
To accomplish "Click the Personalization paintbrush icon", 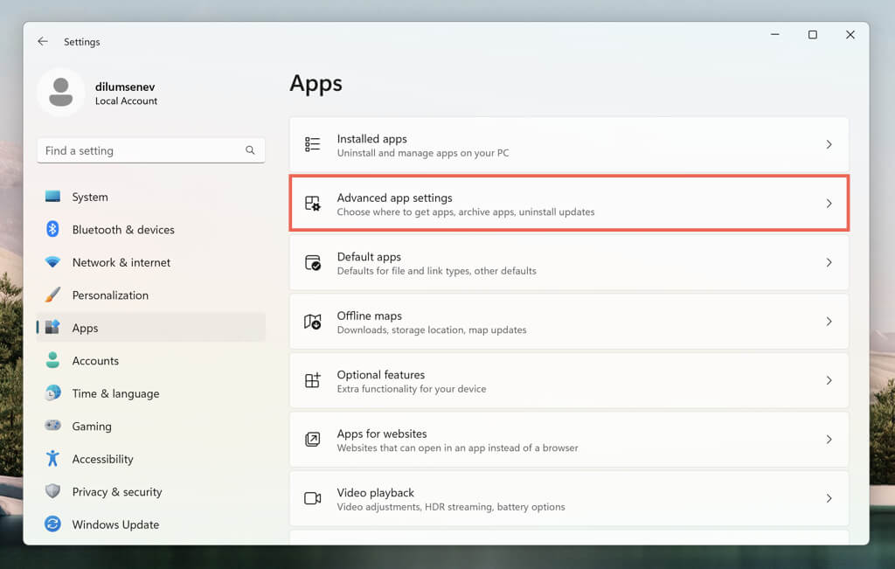I will [x=53, y=295].
